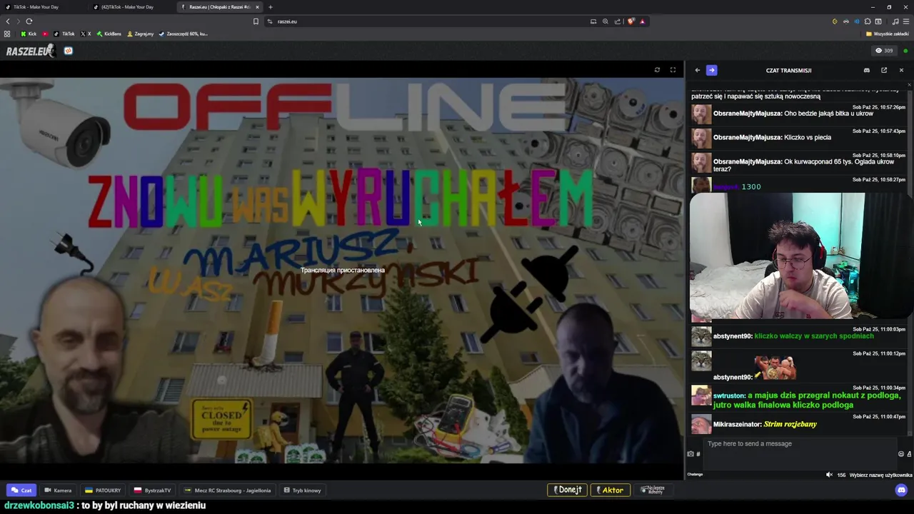
Task: Click swtruston's chat username
Action: (729, 395)
